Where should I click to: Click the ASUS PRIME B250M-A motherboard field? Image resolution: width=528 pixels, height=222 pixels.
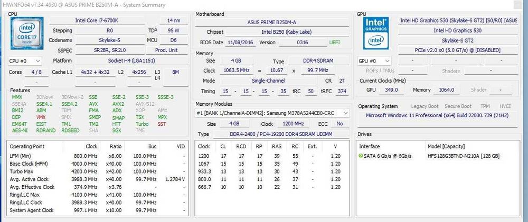(272, 23)
